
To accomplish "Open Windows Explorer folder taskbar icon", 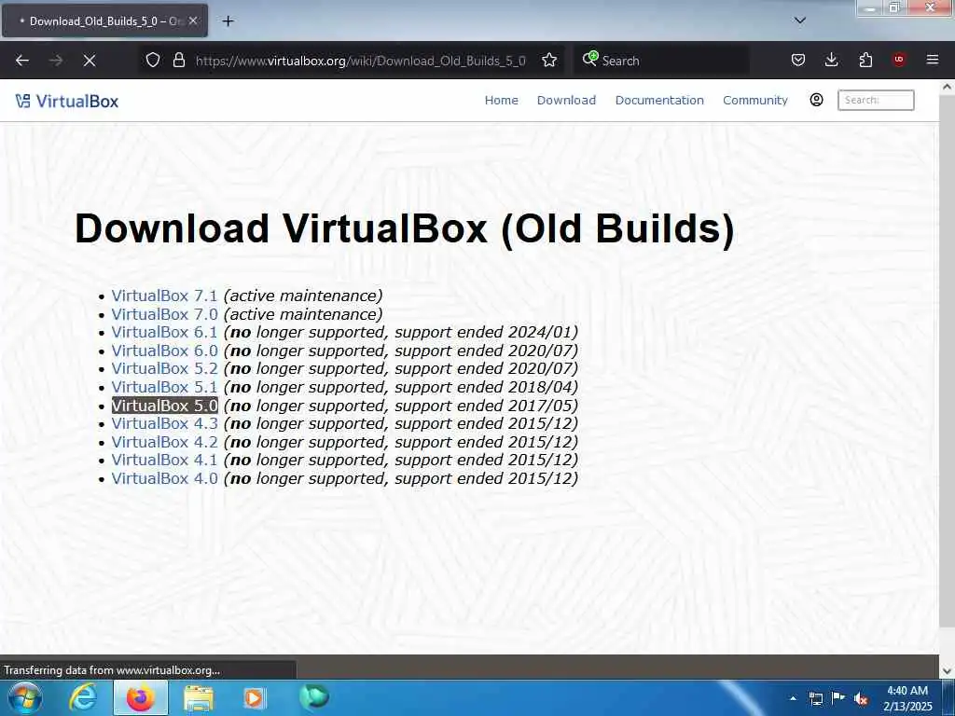I will click(199, 698).
